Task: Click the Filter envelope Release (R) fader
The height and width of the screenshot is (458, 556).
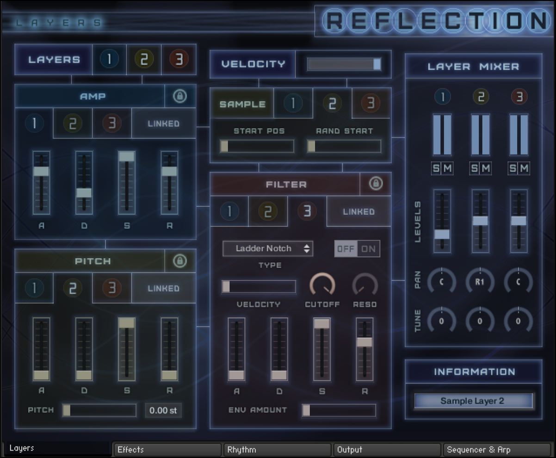Action: click(364, 349)
